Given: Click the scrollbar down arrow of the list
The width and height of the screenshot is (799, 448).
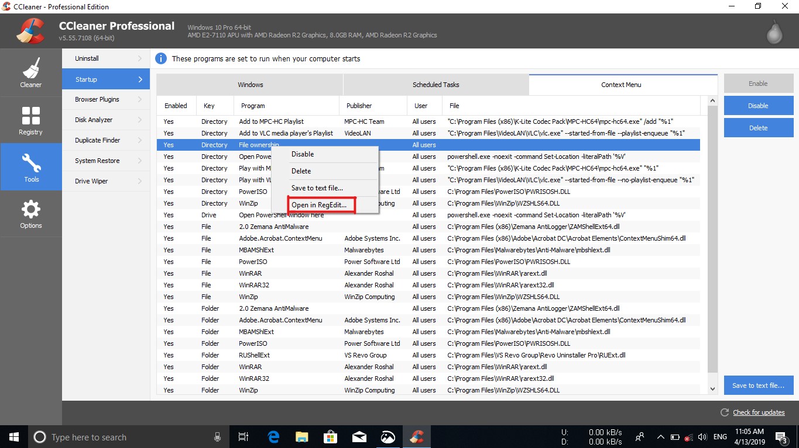Looking at the screenshot, I should coord(712,389).
